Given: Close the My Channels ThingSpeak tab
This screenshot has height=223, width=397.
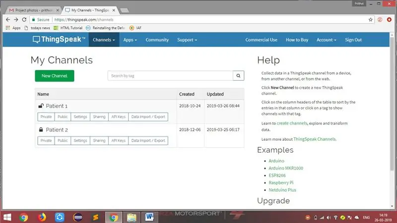Looking at the screenshot, I should coord(114,10).
